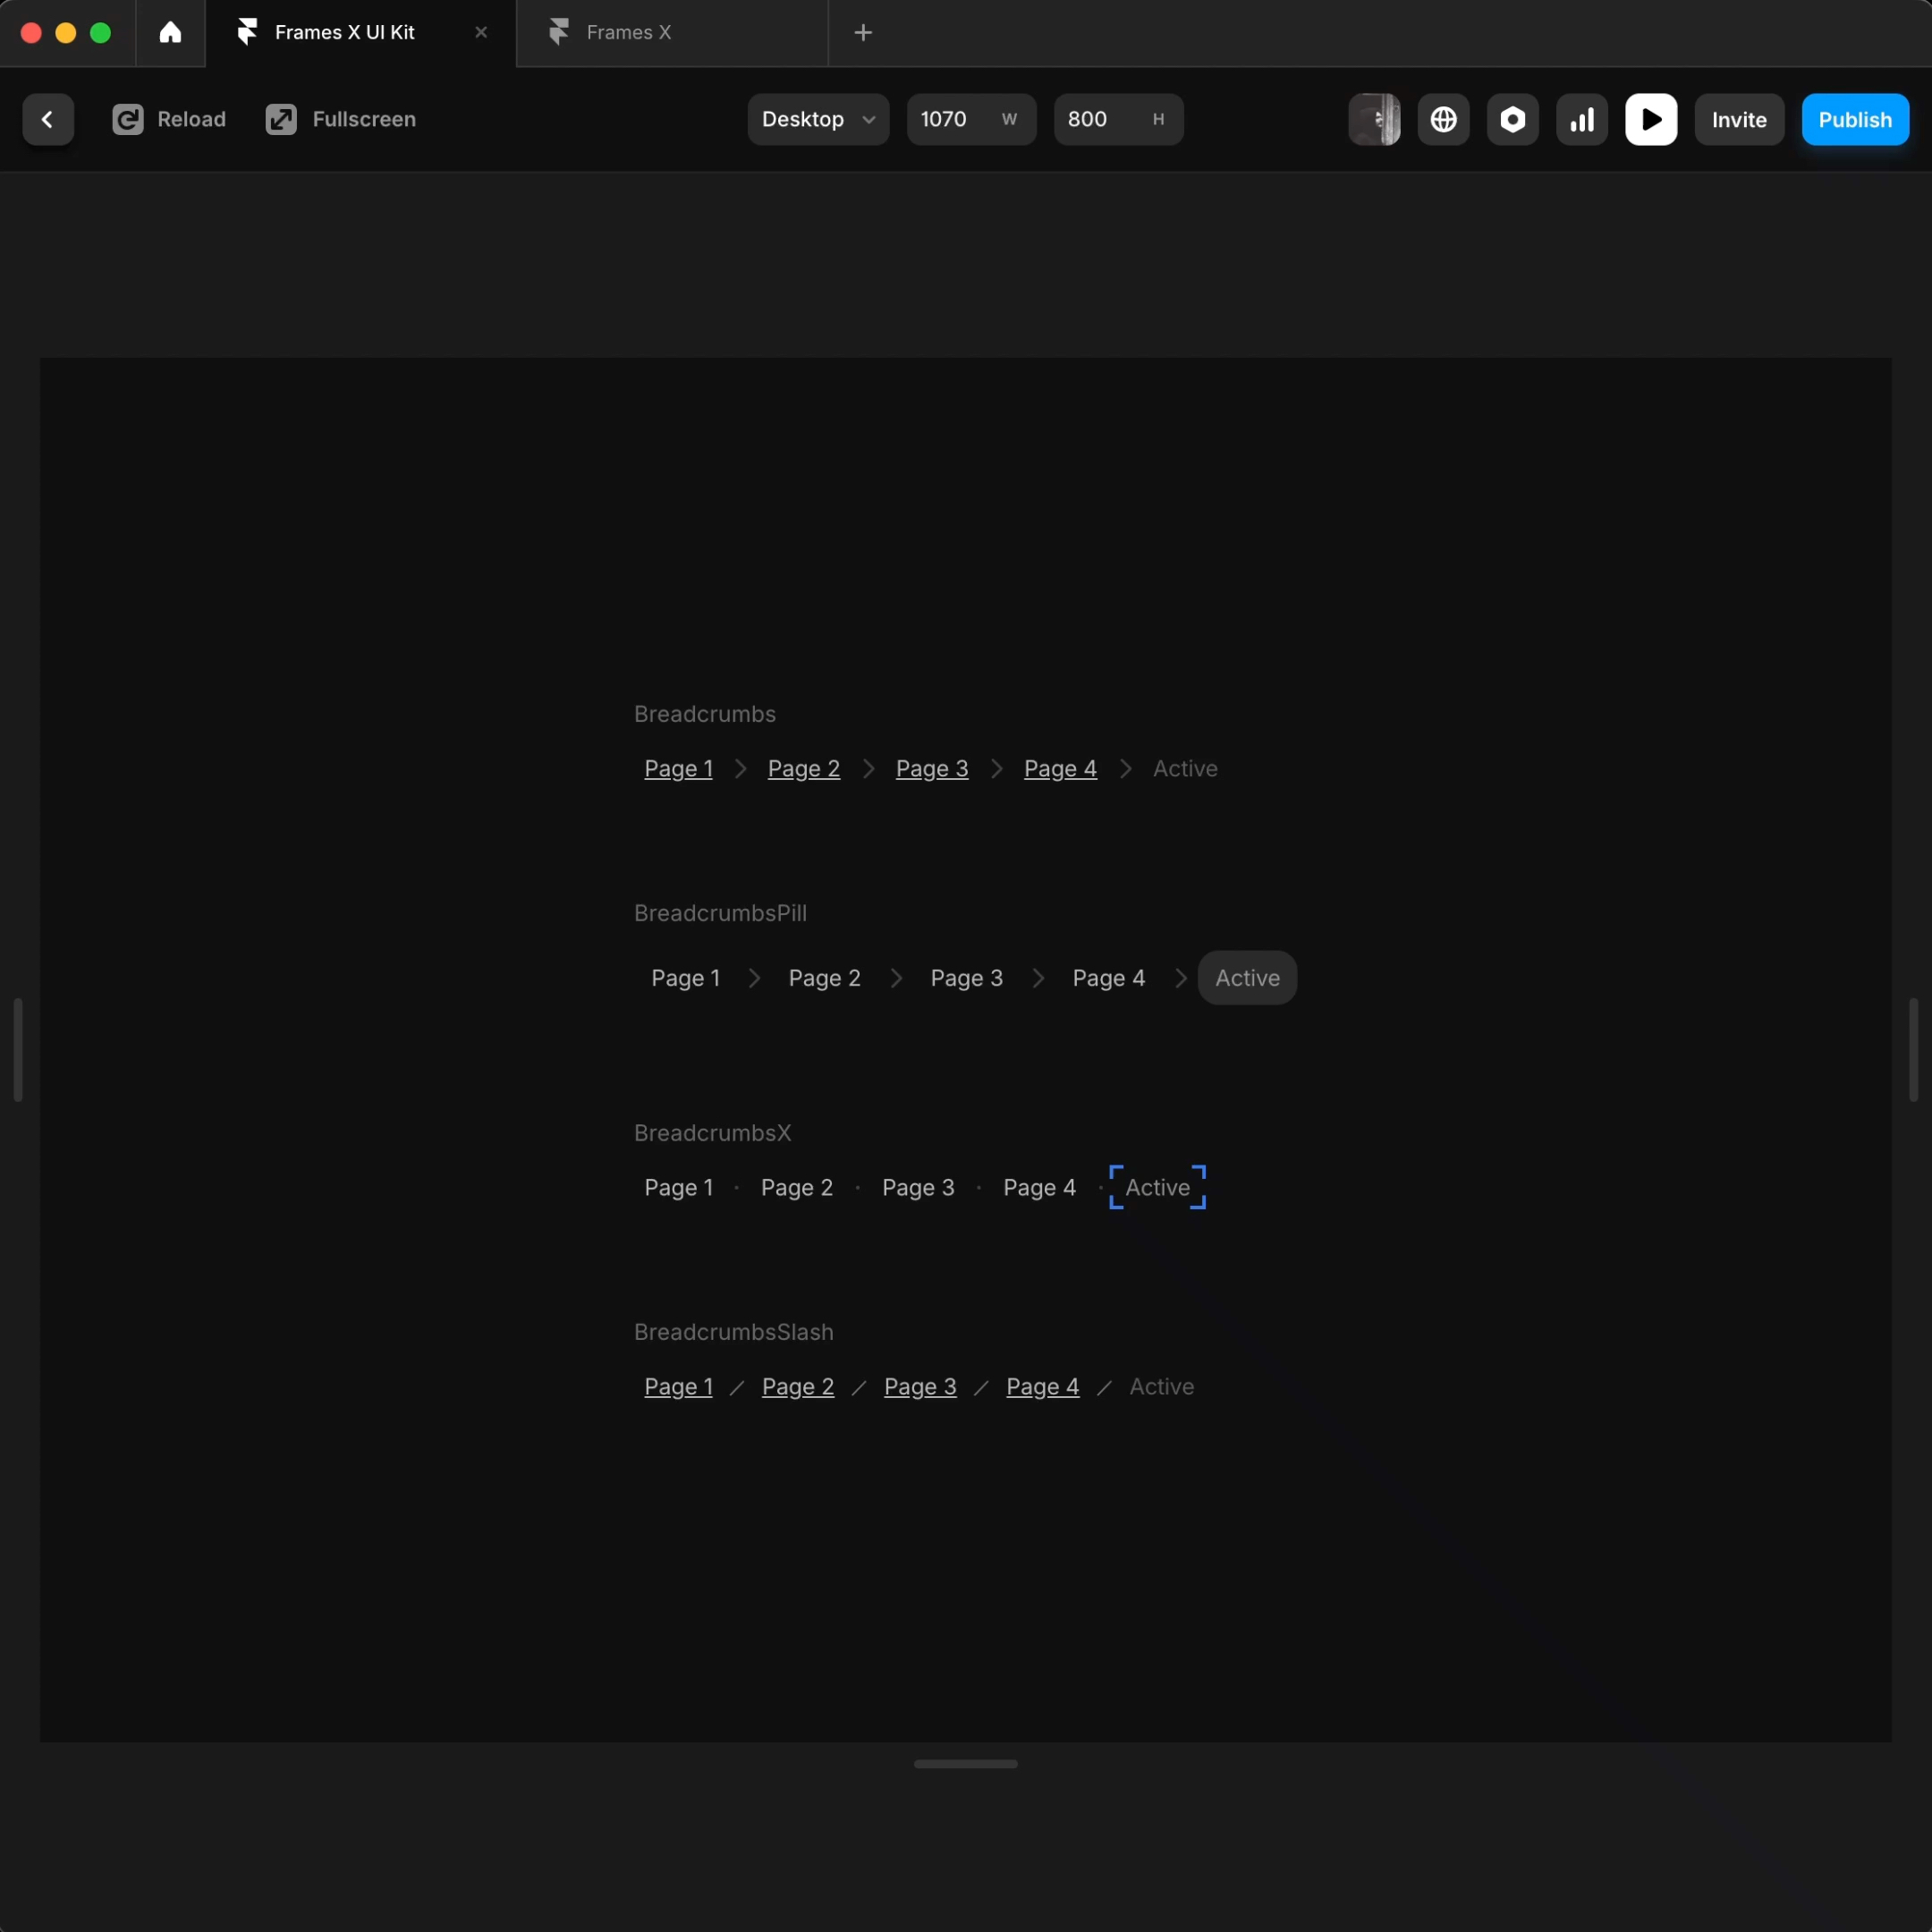Click the Invite button

(1738, 119)
